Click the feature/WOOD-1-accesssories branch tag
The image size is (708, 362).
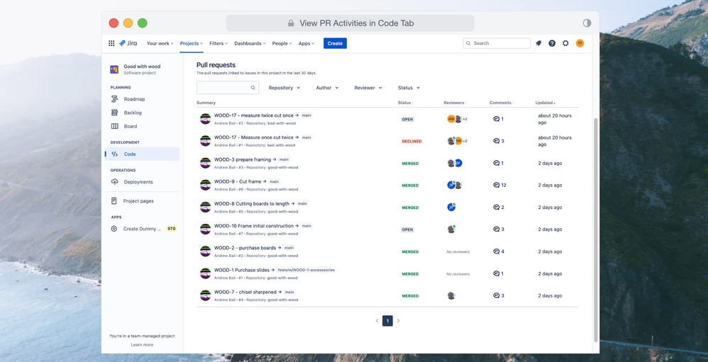click(306, 270)
